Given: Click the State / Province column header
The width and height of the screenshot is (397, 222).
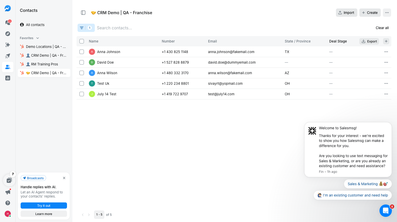Looking at the screenshot, I should click(298, 41).
